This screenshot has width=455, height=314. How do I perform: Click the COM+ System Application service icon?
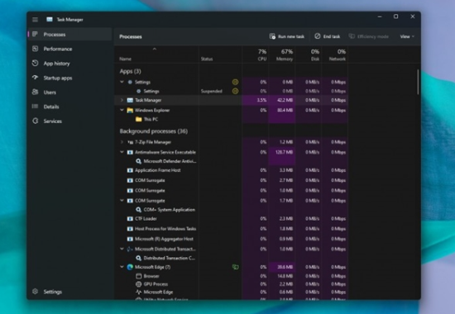point(139,210)
